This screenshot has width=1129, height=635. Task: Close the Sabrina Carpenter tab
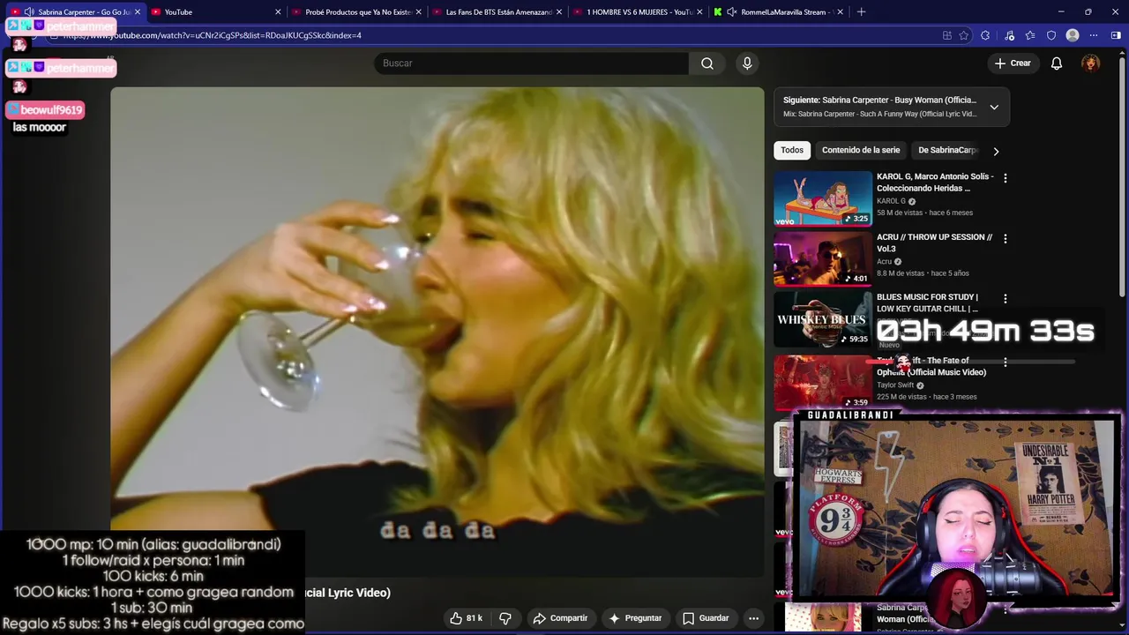(137, 12)
